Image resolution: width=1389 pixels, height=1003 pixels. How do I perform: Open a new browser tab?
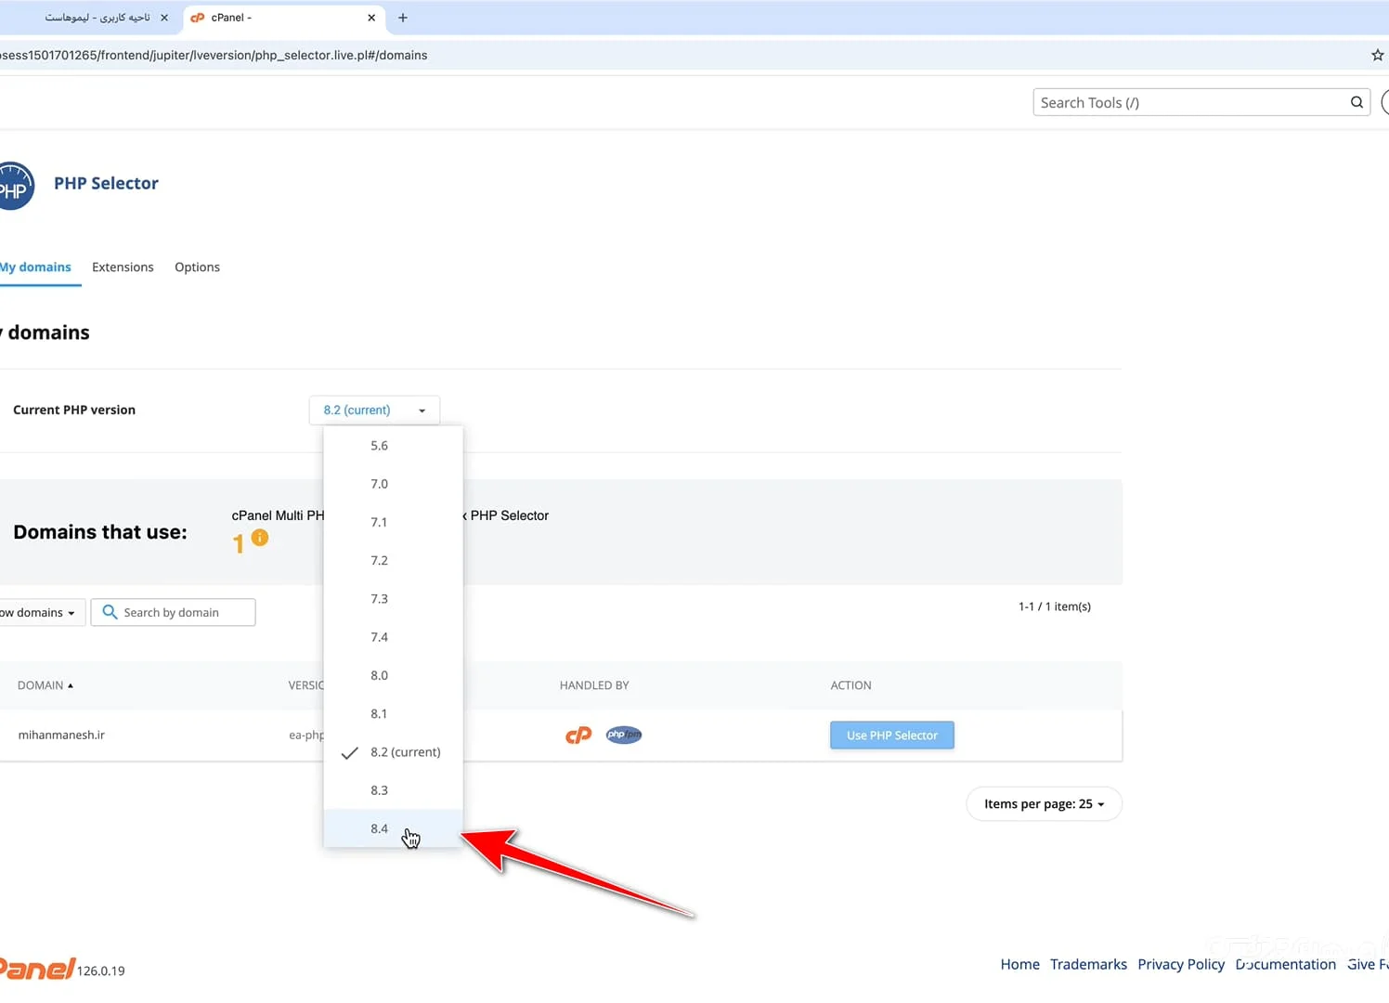[x=403, y=18]
